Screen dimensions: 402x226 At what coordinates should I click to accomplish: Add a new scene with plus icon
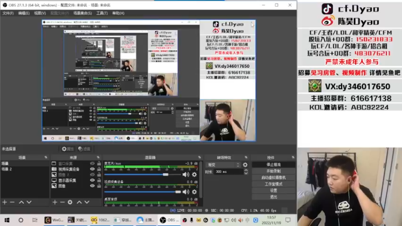(x=5, y=202)
